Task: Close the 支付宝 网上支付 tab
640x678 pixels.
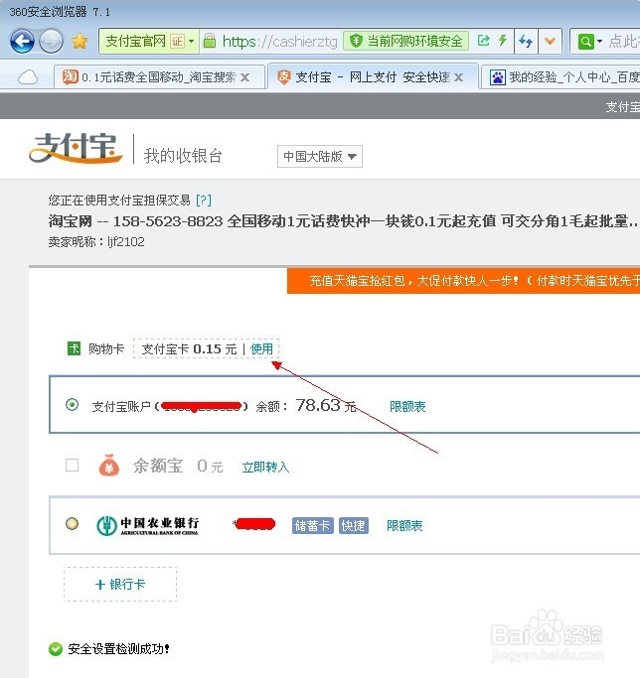Action: pos(458,77)
